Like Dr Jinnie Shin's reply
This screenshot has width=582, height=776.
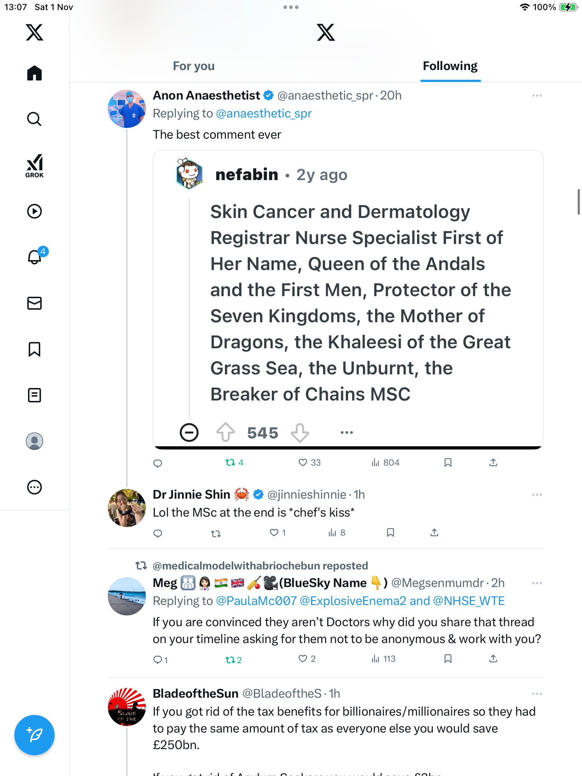point(274,532)
